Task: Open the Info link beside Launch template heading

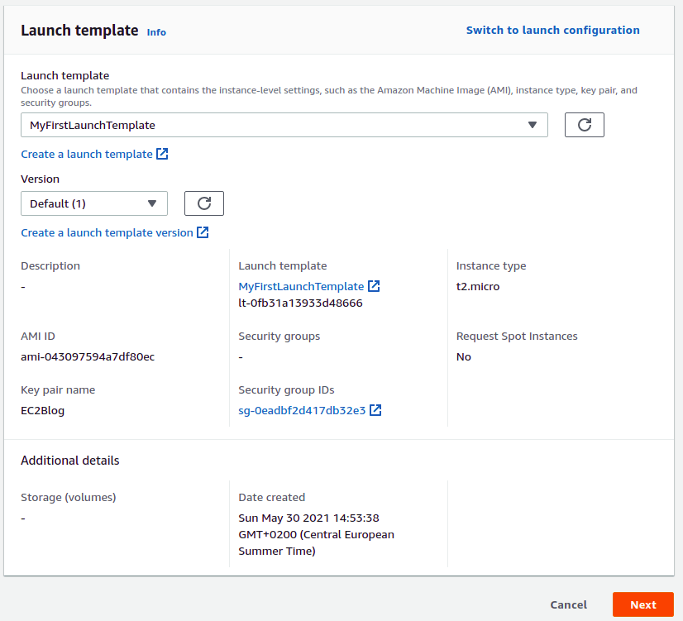Action: click(x=156, y=32)
